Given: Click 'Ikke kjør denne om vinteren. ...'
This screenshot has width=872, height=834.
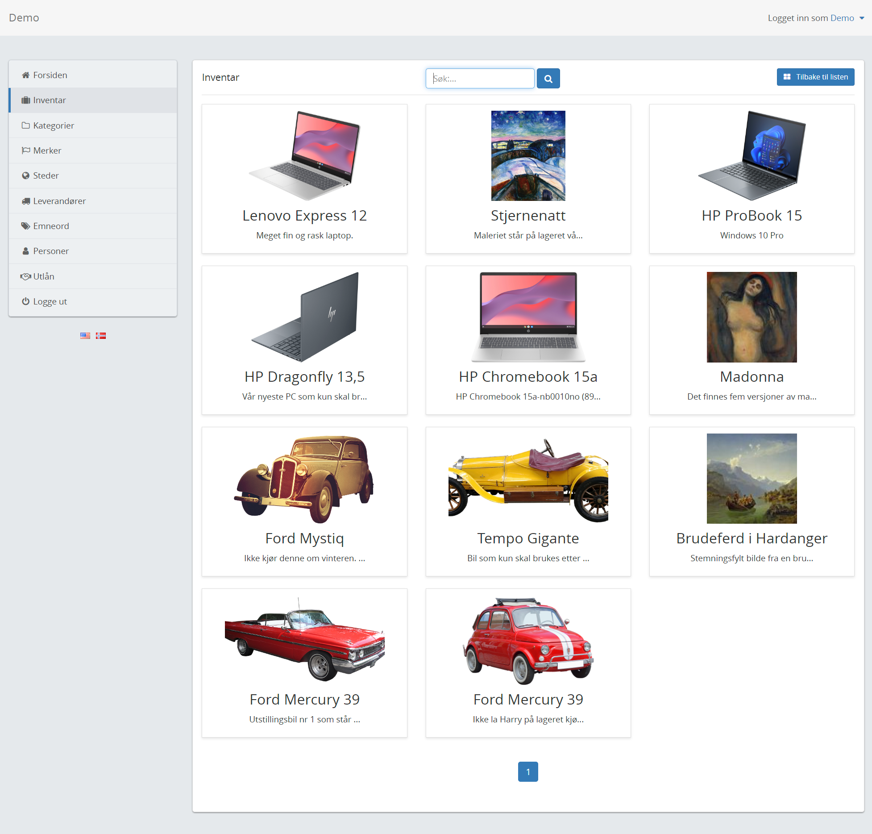Looking at the screenshot, I should pyautogui.click(x=304, y=558).
